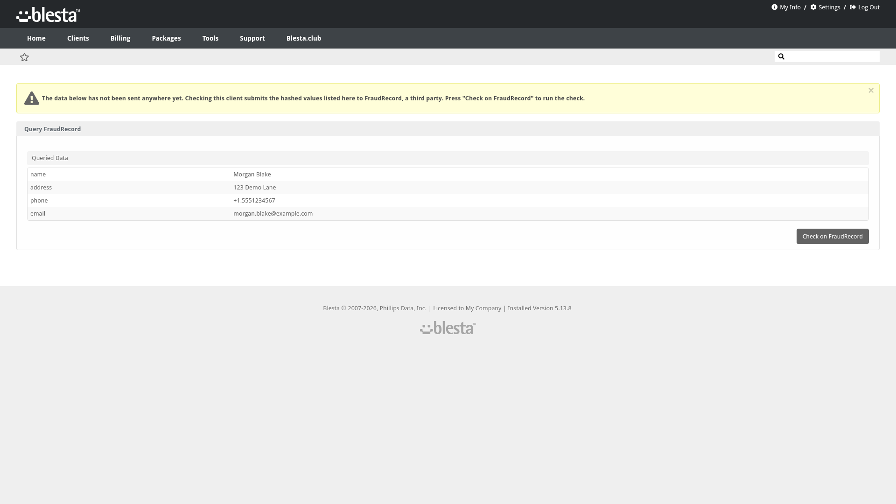Screen dimensions: 896x504
Task: Open the Billing menu
Action: coord(120,38)
